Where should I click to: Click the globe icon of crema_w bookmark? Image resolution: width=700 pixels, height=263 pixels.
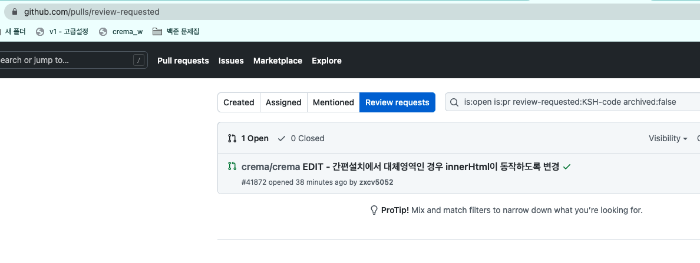(x=103, y=32)
